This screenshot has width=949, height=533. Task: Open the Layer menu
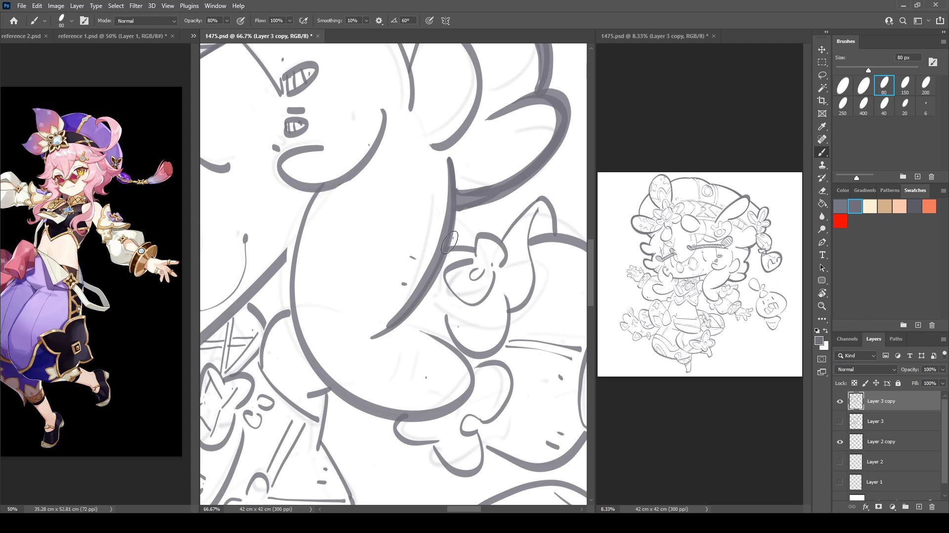pyautogui.click(x=77, y=6)
